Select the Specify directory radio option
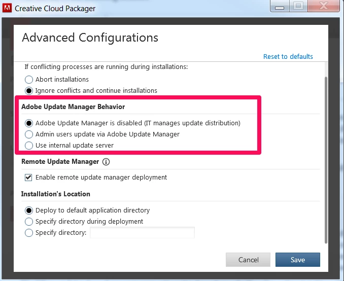 pos(29,233)
